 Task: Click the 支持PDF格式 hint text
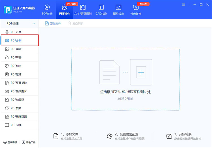(x=125, y=99)
